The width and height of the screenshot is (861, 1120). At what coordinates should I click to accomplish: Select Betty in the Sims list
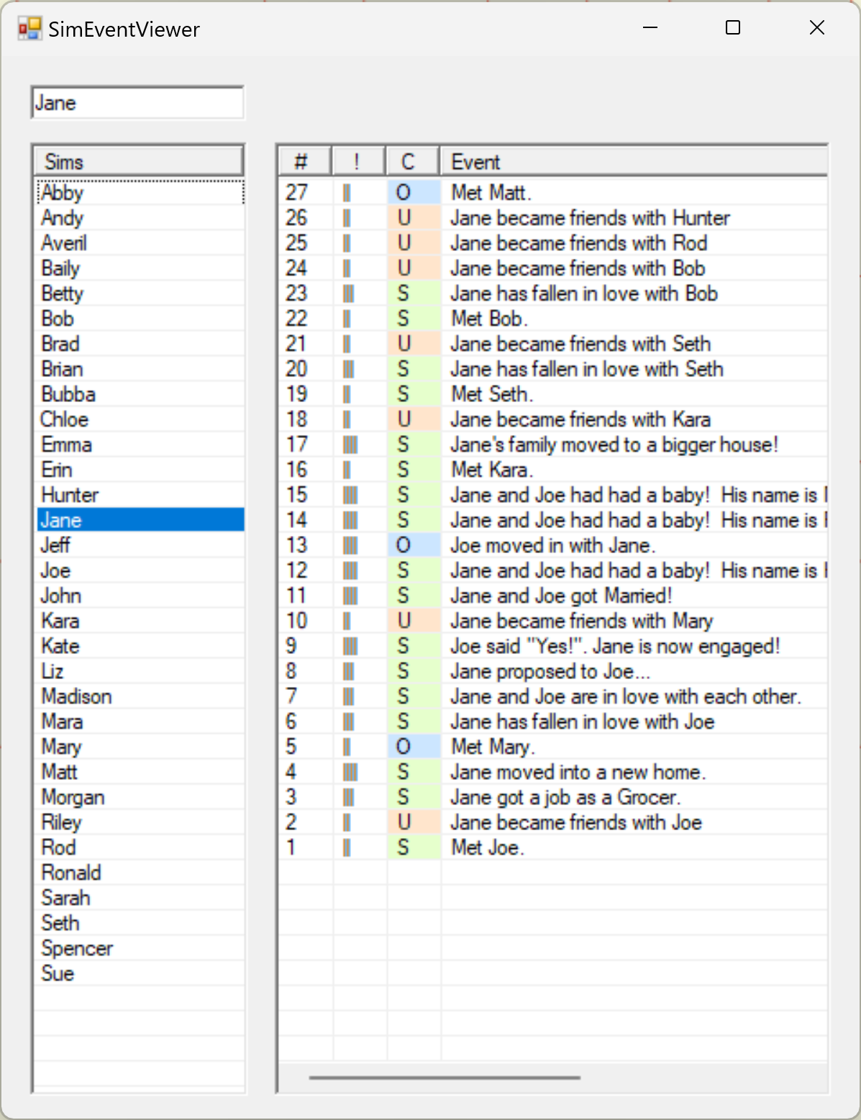click(140, 293)
